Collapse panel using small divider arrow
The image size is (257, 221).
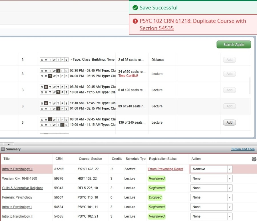(x=9, y=144)
